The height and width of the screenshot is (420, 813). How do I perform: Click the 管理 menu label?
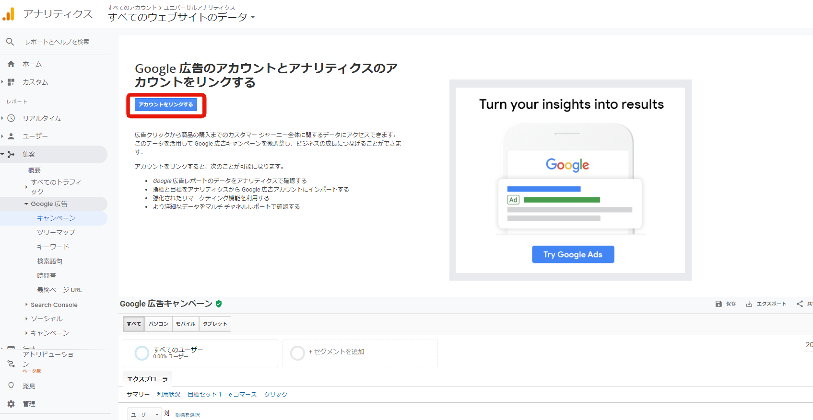click(x=29, y=404)
